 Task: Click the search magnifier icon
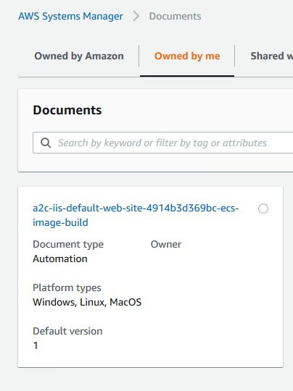pos(46,143)
